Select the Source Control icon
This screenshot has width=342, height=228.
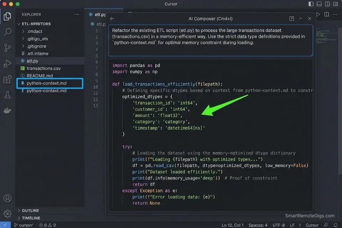7,47
